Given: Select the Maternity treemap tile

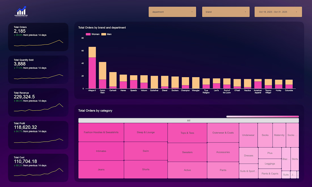Looking at the screenshot, I should pos(279,135).
